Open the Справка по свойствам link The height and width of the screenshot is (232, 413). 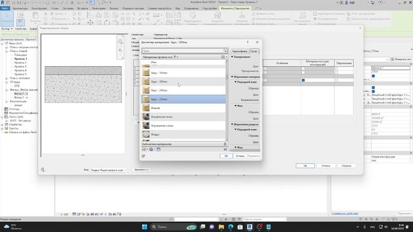[345, 213]
